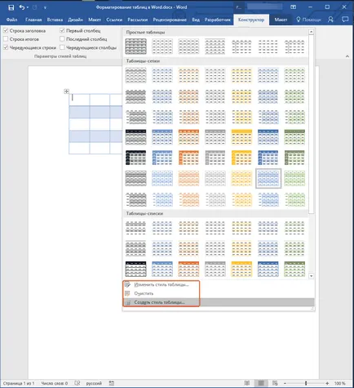
Task: Enable the Чередующиеся столбцы checkbox
Action: point(62,47)
